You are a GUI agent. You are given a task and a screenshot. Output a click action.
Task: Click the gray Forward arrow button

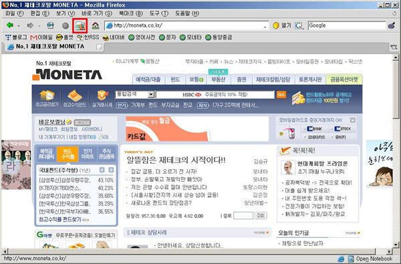point(30,25)
